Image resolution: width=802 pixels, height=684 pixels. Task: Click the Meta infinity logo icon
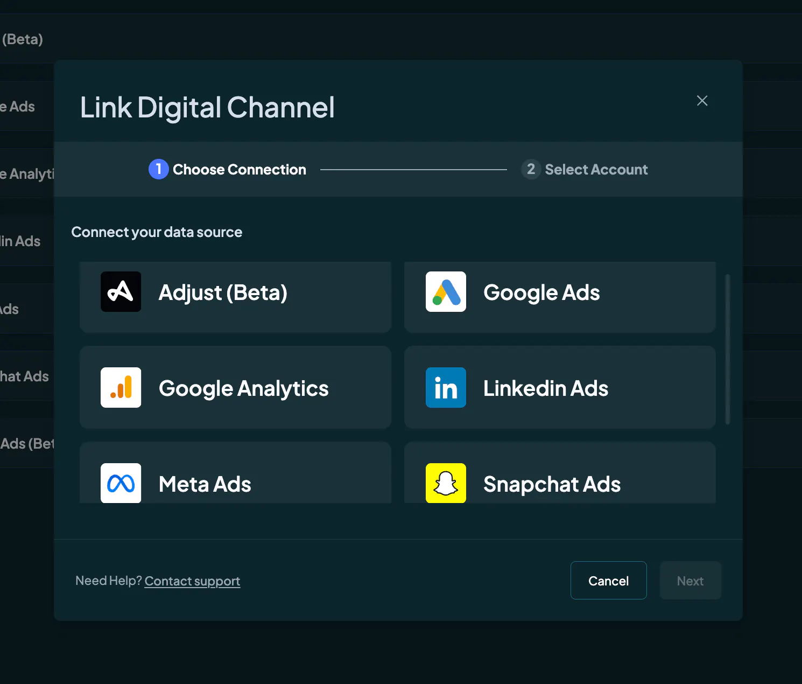click(121, 483)
